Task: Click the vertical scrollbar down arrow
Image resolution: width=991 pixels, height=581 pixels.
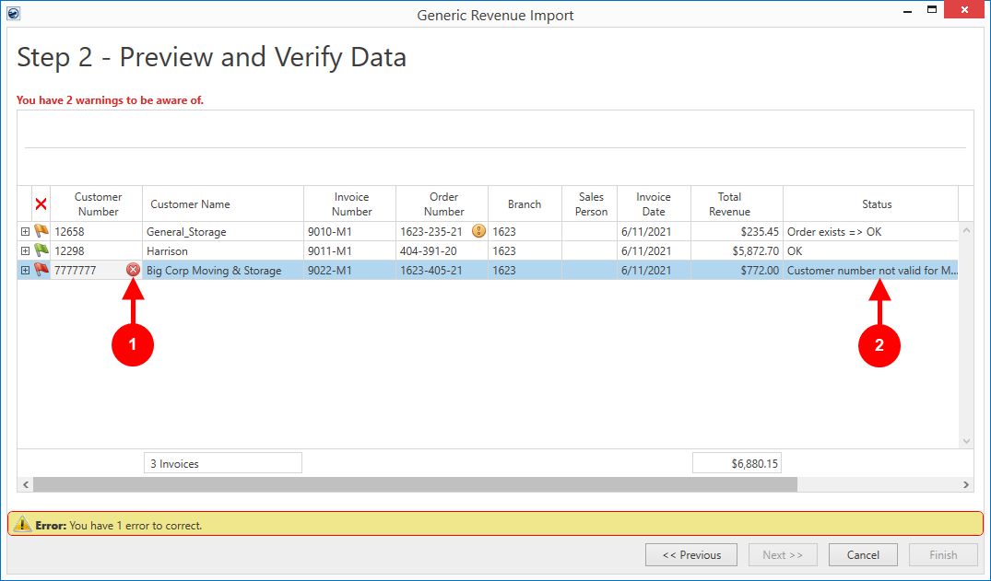Action: point(966,441)
